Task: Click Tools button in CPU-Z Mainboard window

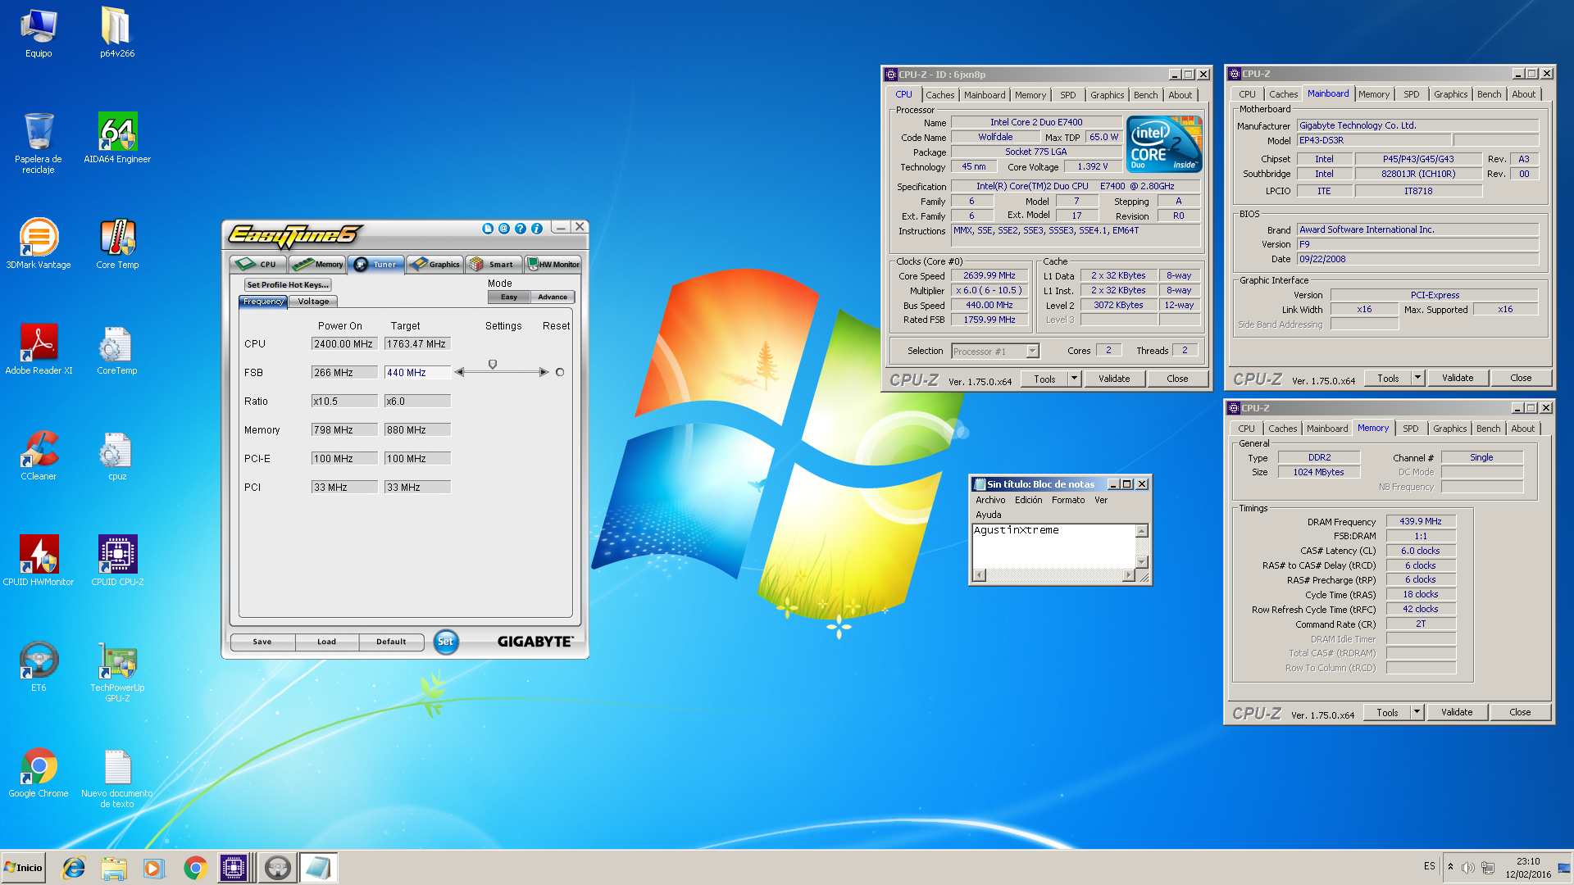Action: point(1388,378)
